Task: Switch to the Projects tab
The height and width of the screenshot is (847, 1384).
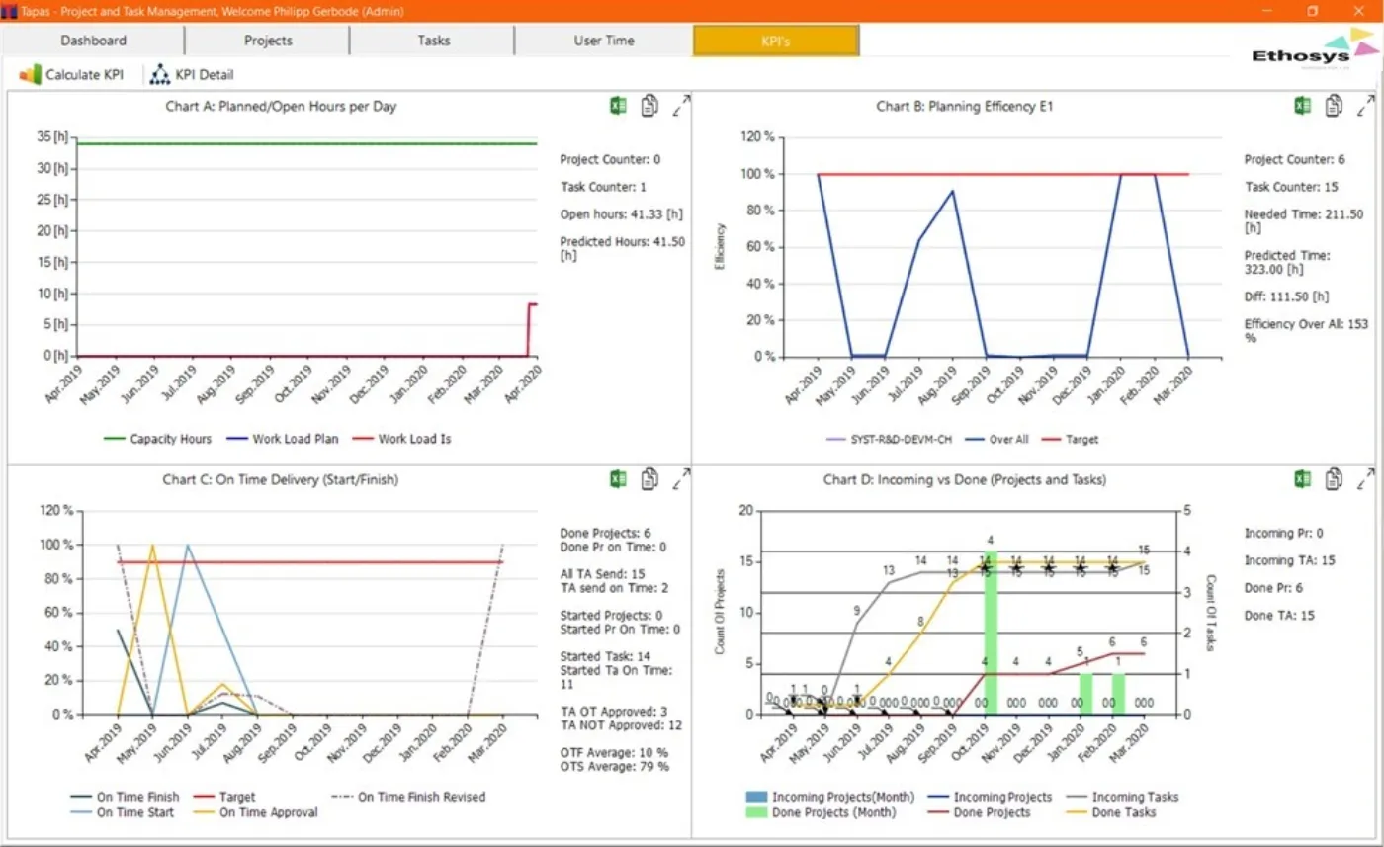Action: pyautogui.click(x=268, y=41)
